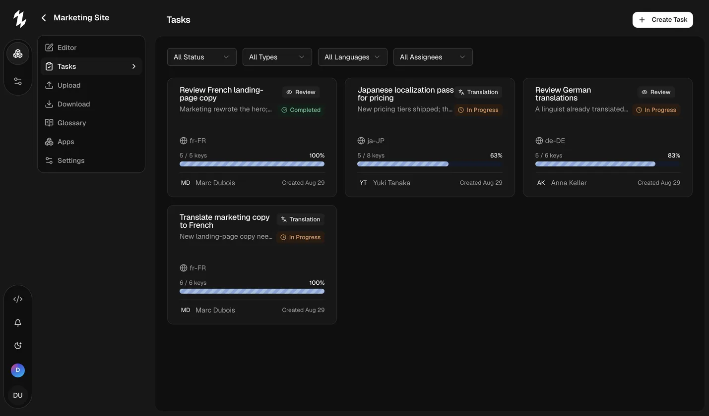Open the All Languages dropdown
The width and height of the screenshot is (709, 416).
pos(353,57)
